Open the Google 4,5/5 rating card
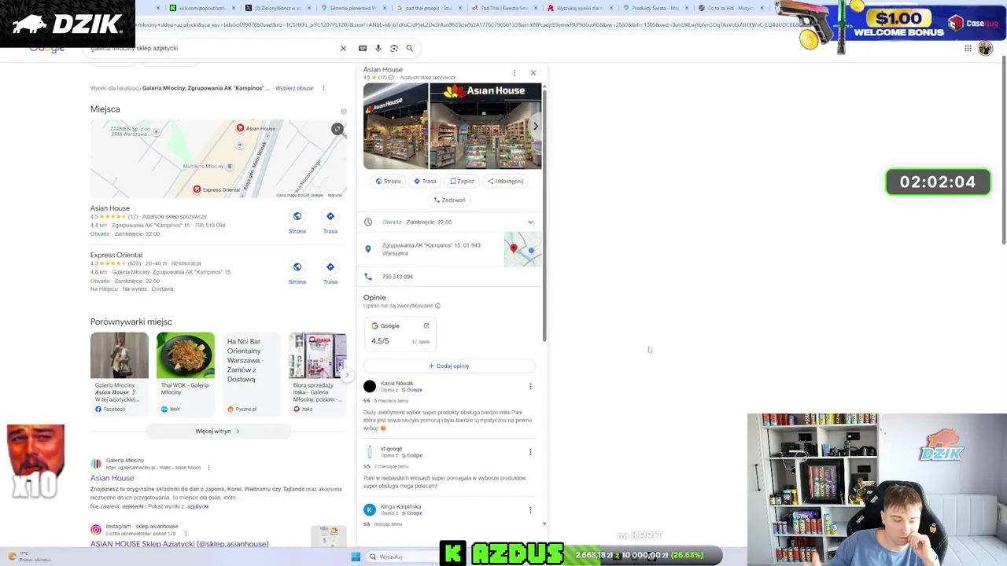 click(400, 333)
